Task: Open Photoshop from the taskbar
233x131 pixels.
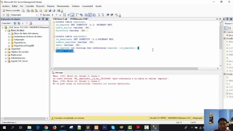Action: (x=104, y=128)
